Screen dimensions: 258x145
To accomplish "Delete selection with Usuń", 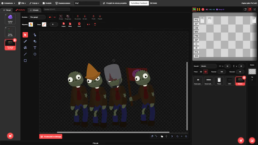I will (x=79, y=24).
